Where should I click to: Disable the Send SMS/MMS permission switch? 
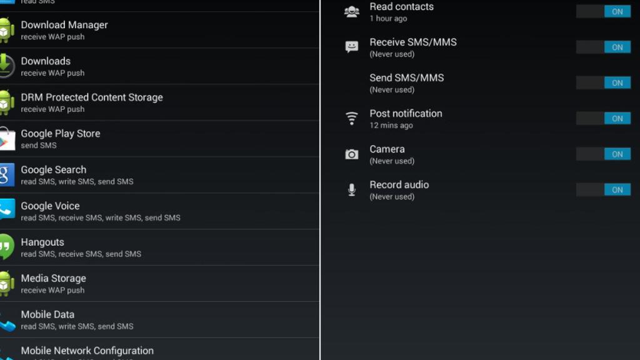click(603, 82)
